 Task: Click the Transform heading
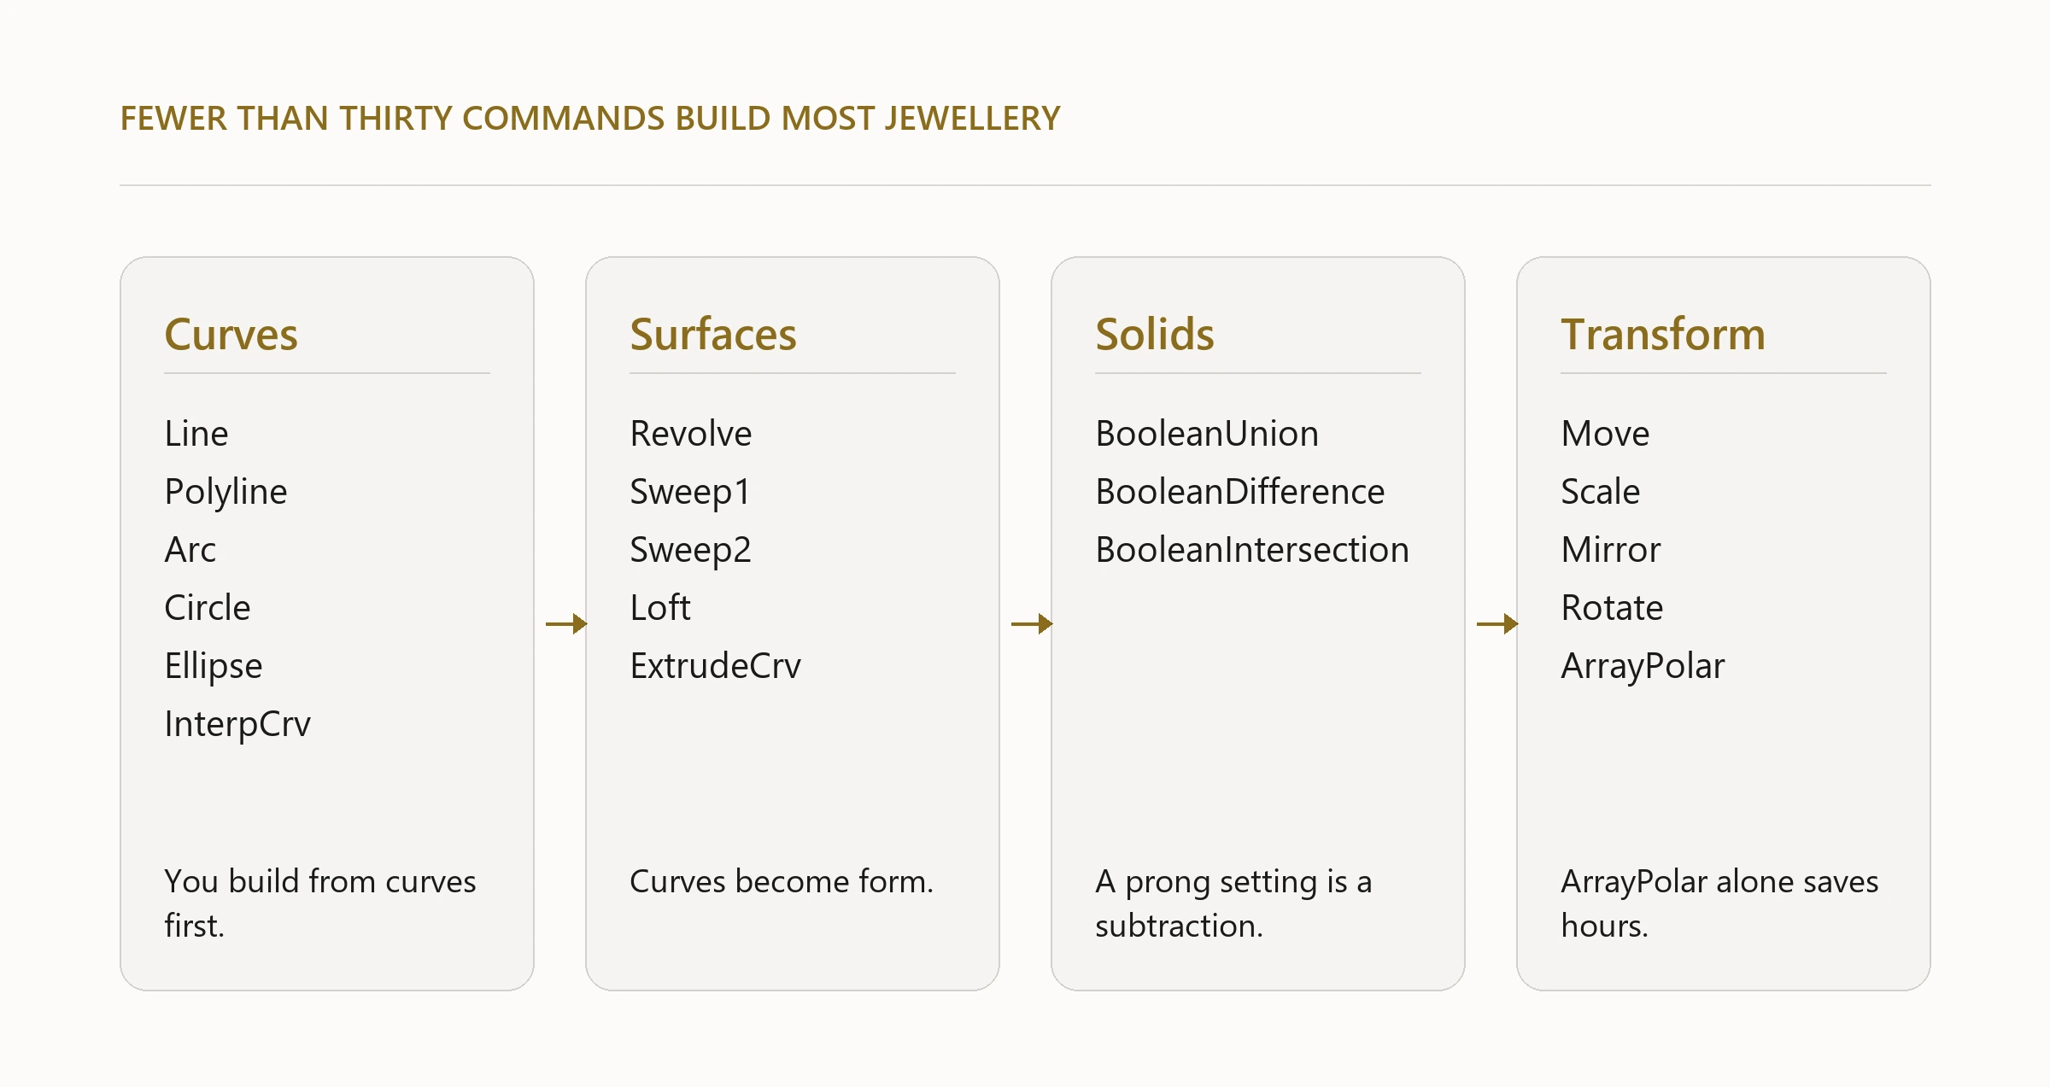click(x=1663, y=334)
